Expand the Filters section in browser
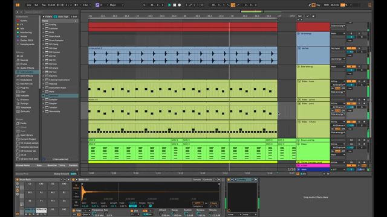Image resolution: width=387 pixels, height=217 pixels. click(x=47, y=17)
